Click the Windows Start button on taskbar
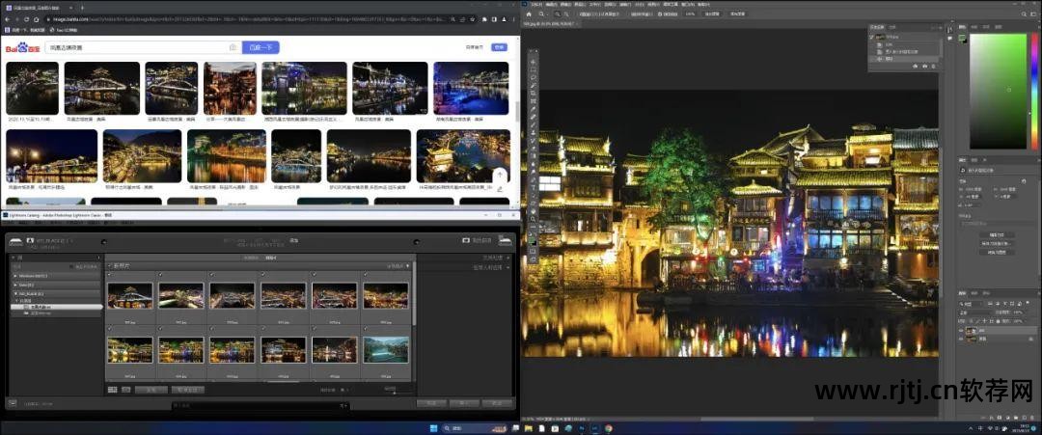Screen dimensions: 1042x435 pos(433,428)
